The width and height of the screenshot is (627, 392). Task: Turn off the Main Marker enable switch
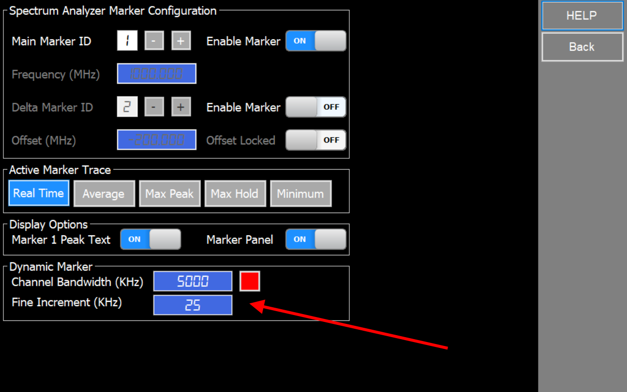pos(316,41)
